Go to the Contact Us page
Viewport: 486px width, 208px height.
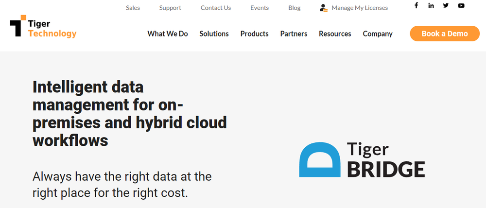pyautogui.click(x=216, y=8)
